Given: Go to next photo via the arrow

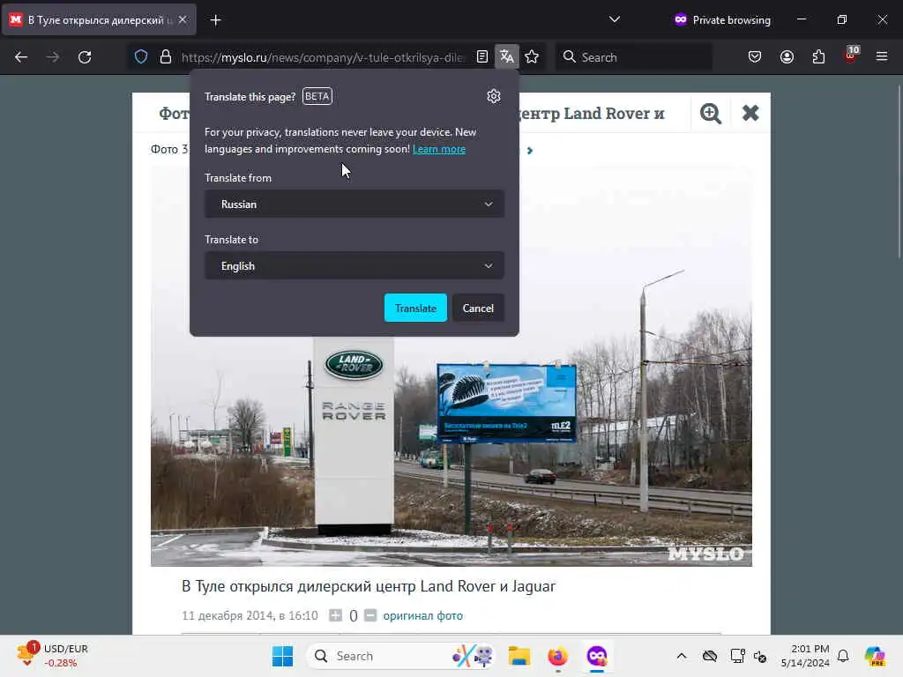Looking at the screenshot, I should coord(530,150).
